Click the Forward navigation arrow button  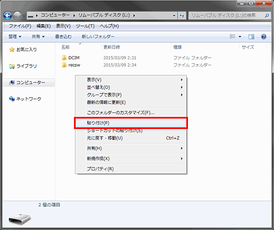point(18,15)
